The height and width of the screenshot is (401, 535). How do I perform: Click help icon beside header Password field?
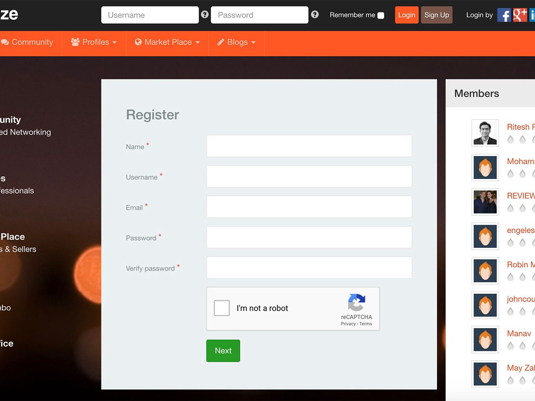pyautogui.click(x=315, y=15)
